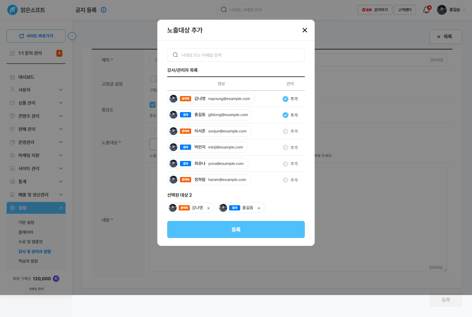Click the 설정 gear icon
The image size is (472, 317).
[x=12, y=208]
